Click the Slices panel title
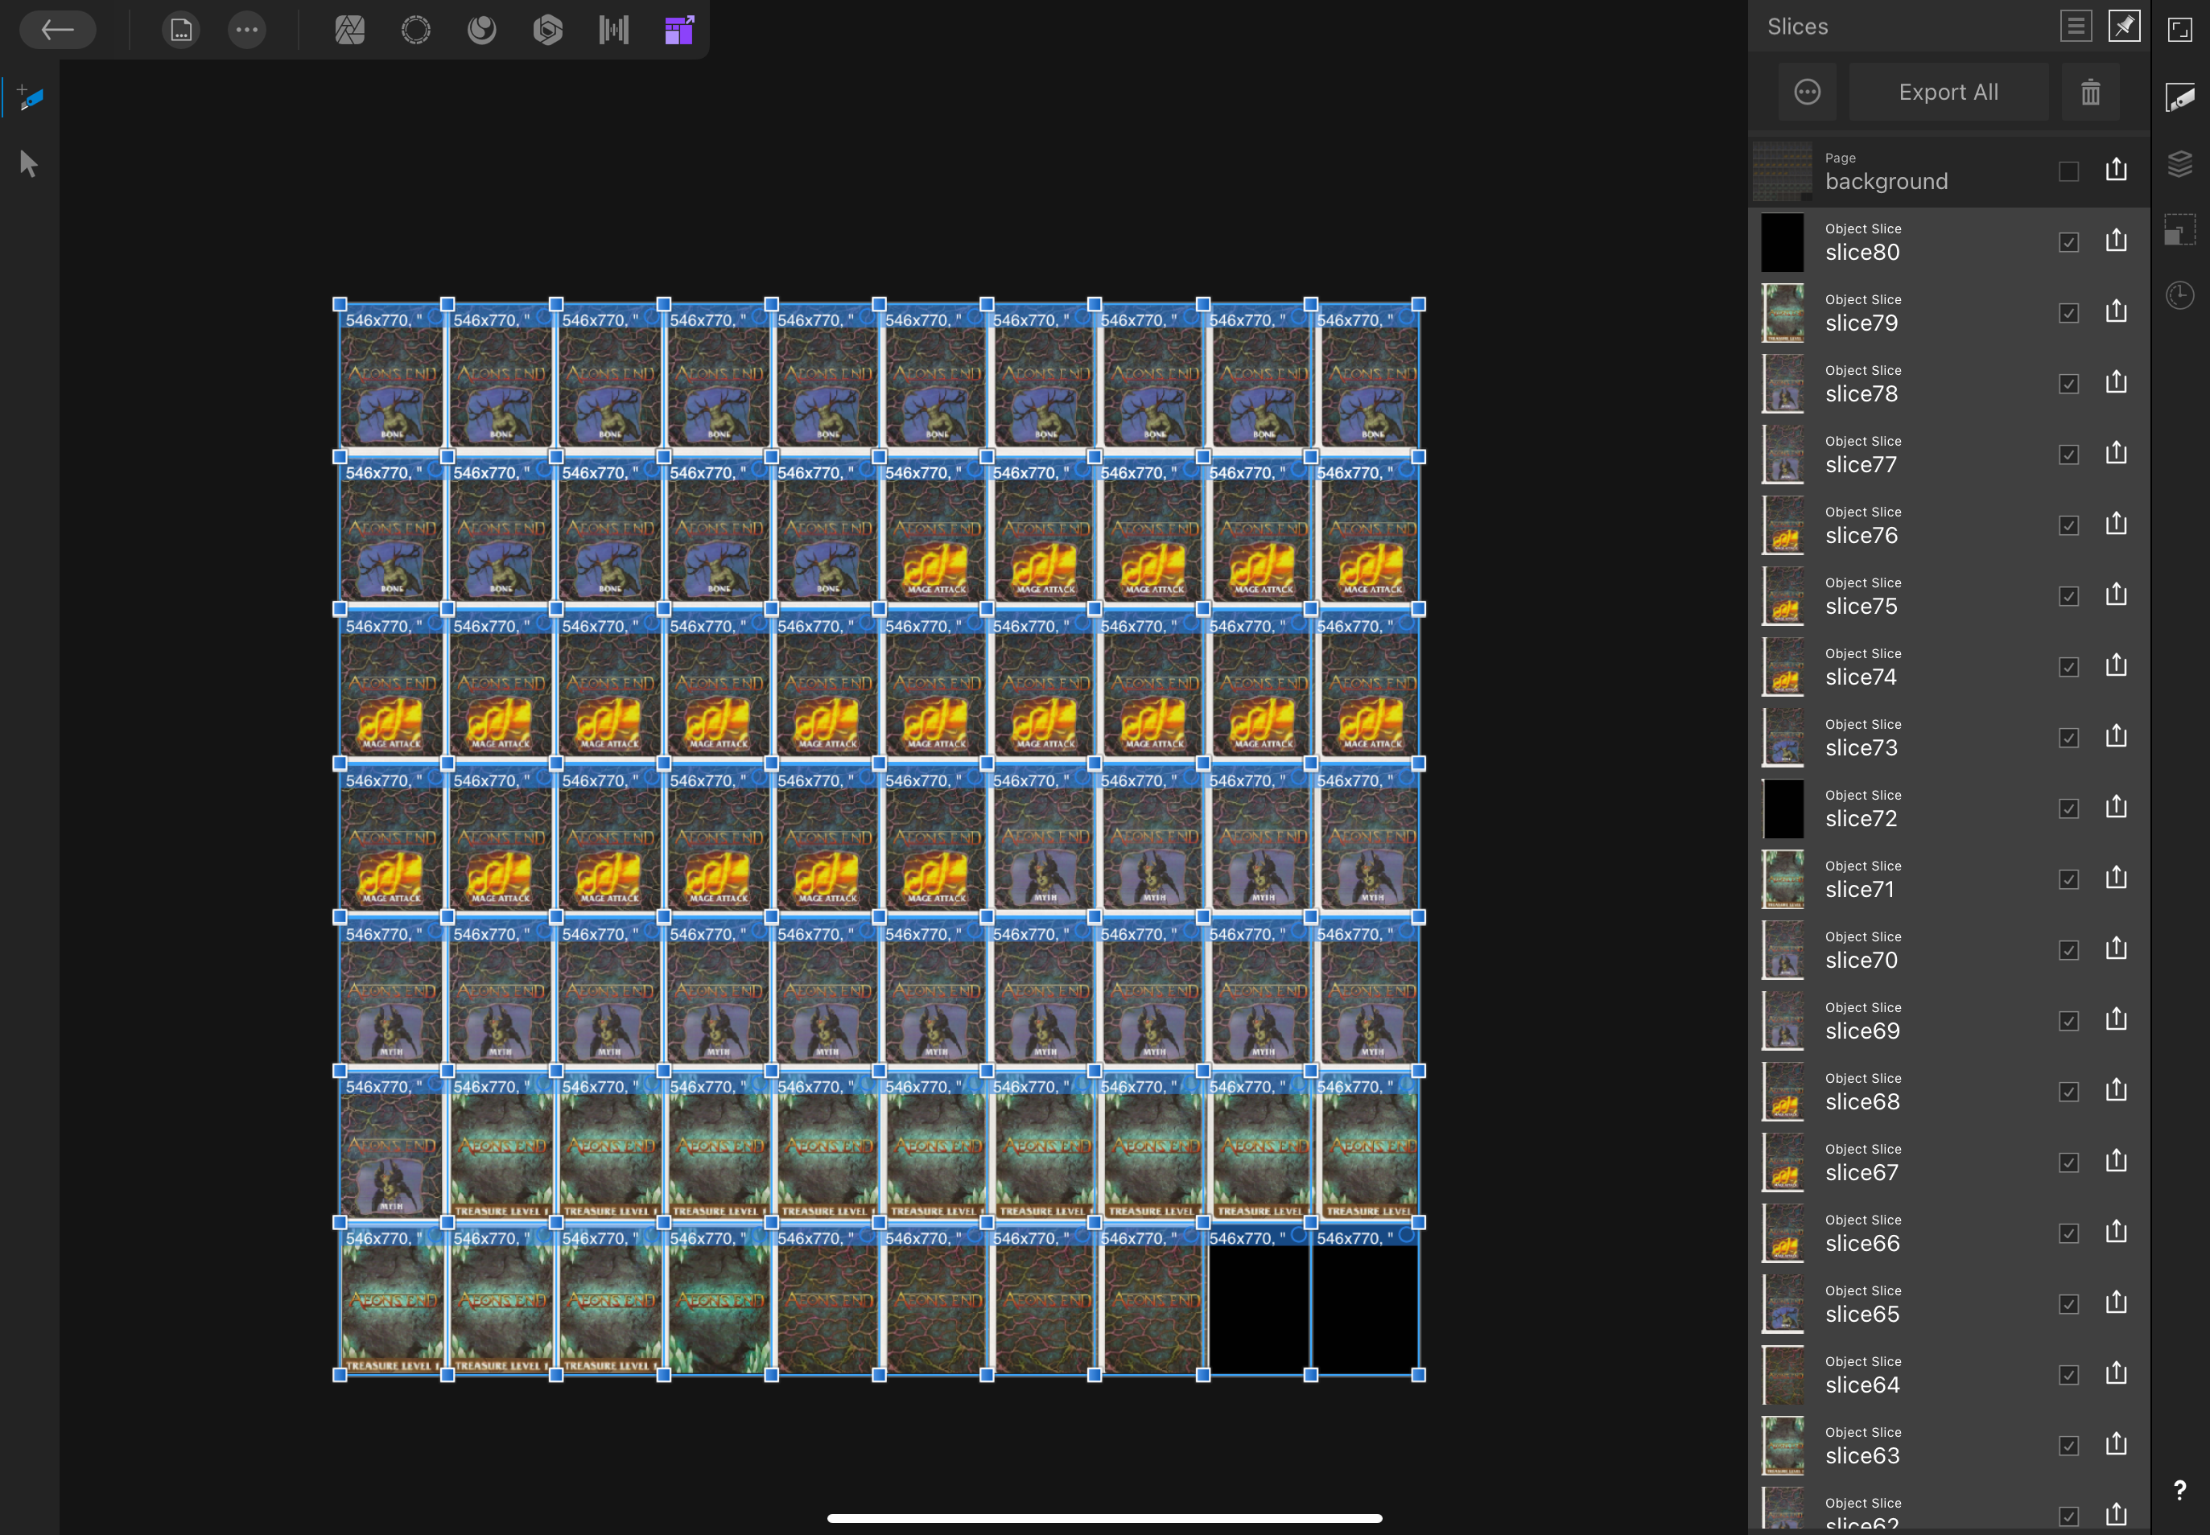 point(1797,26)
